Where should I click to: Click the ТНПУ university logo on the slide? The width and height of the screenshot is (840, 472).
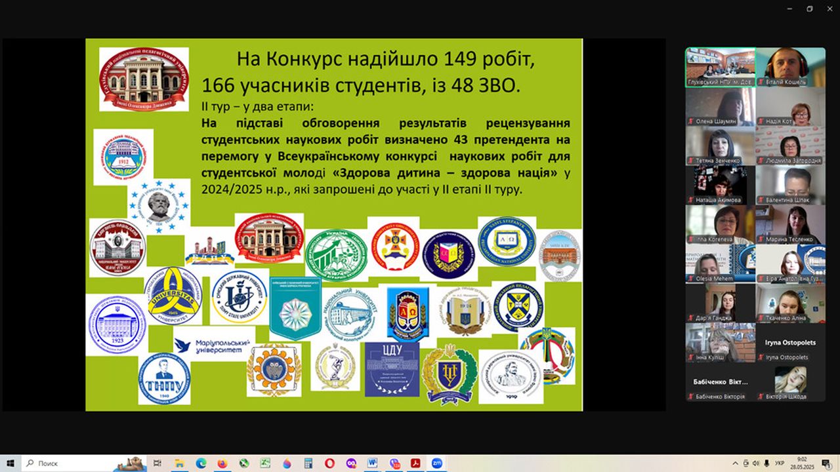164,379
